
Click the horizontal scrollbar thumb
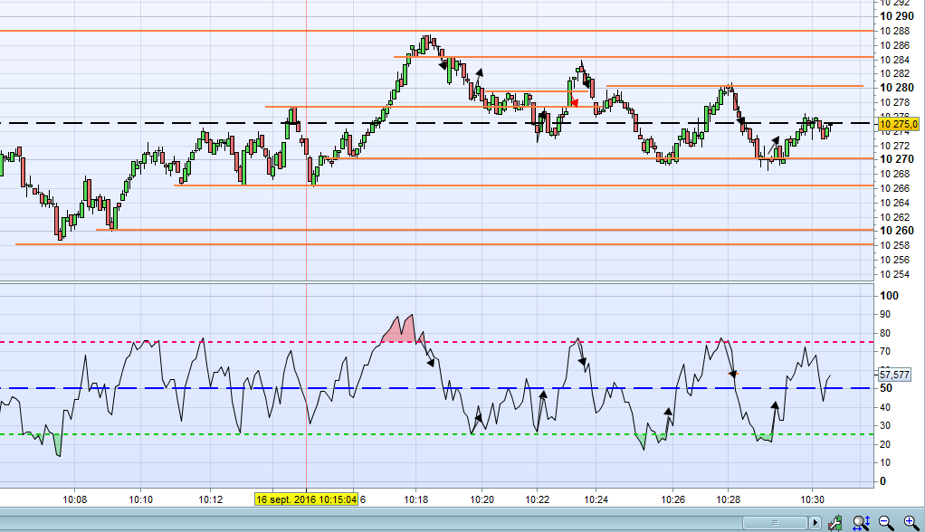pos(775,523)
